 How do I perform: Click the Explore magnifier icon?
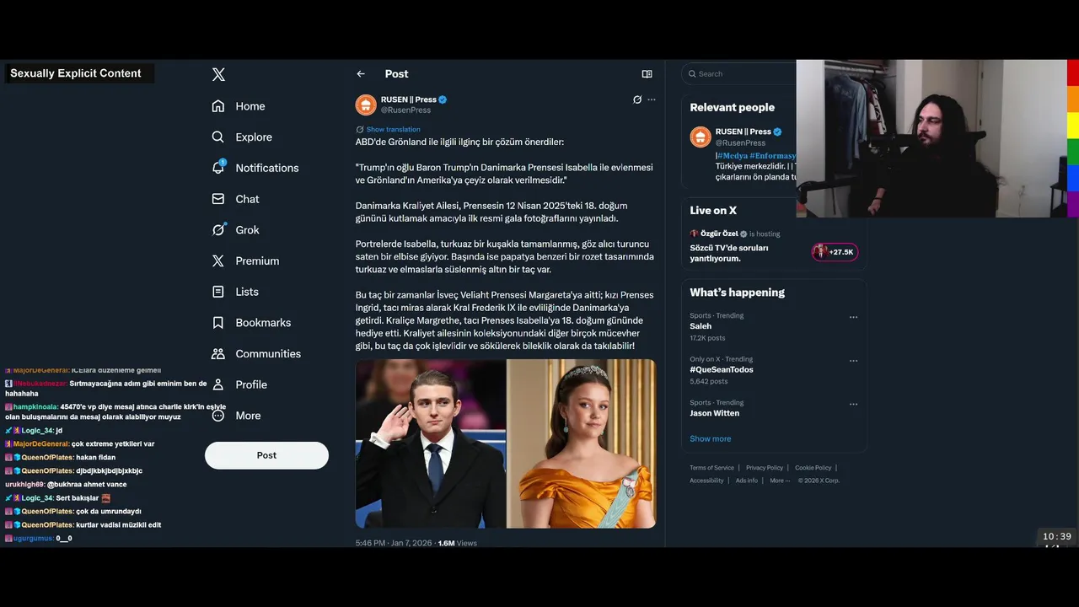(218, 137)
